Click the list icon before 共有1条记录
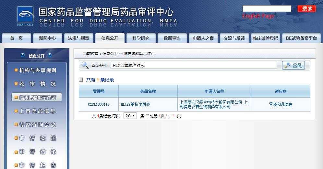 (x=81, y=80)
